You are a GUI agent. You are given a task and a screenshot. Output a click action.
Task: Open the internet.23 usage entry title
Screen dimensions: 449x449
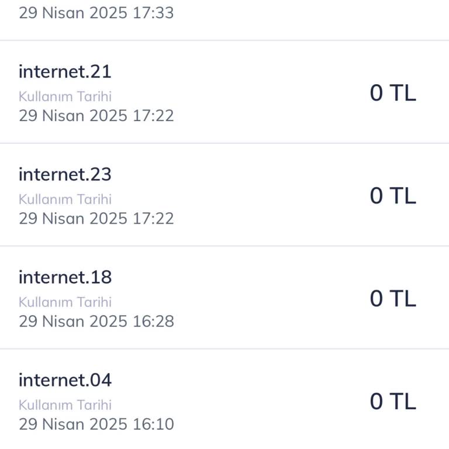pyautogui.click(x=65, y=175)
